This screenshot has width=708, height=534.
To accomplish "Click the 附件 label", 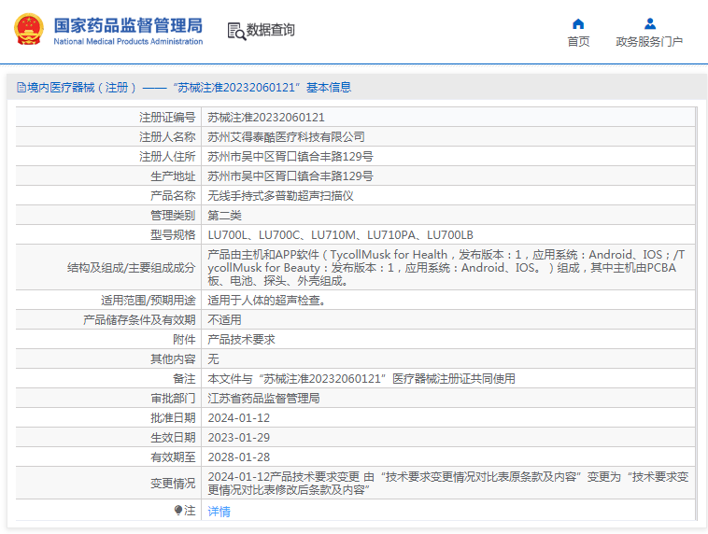I will tap(184, 340).
